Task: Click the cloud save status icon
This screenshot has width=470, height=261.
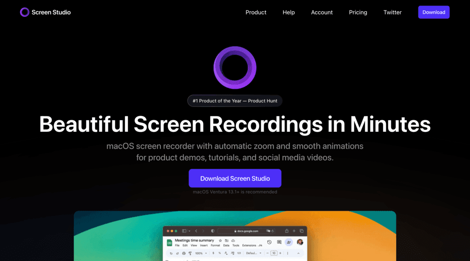Action: coord(233,240)
